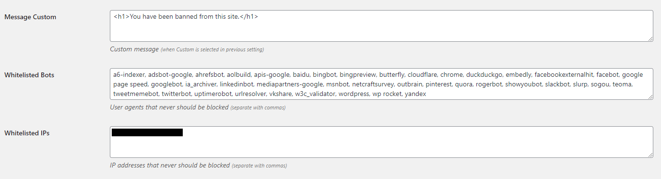Click the "Custom message" help description
Image resolution: width=661 pixels, height=179 pixels.
(134, 49)
